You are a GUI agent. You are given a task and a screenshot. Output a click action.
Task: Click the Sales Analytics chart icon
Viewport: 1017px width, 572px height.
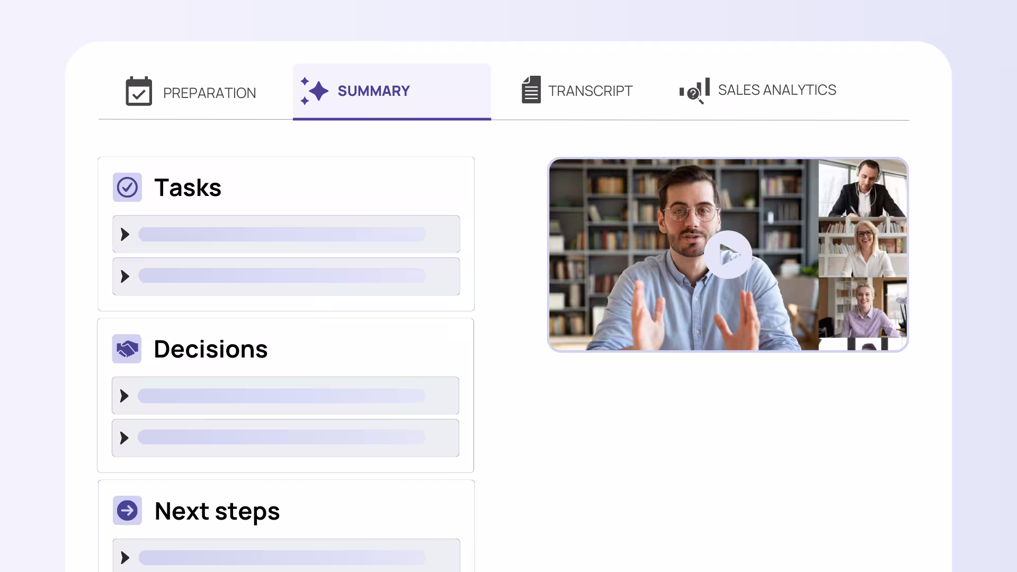click(694, 91)
